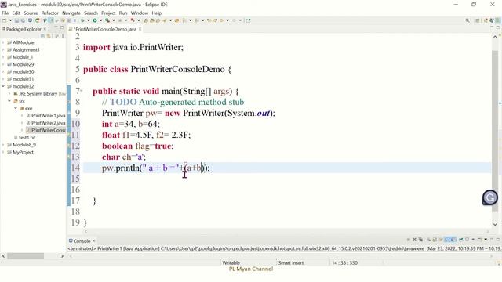Collapse the module32 project node
The image size is (502, 282).
3,86
